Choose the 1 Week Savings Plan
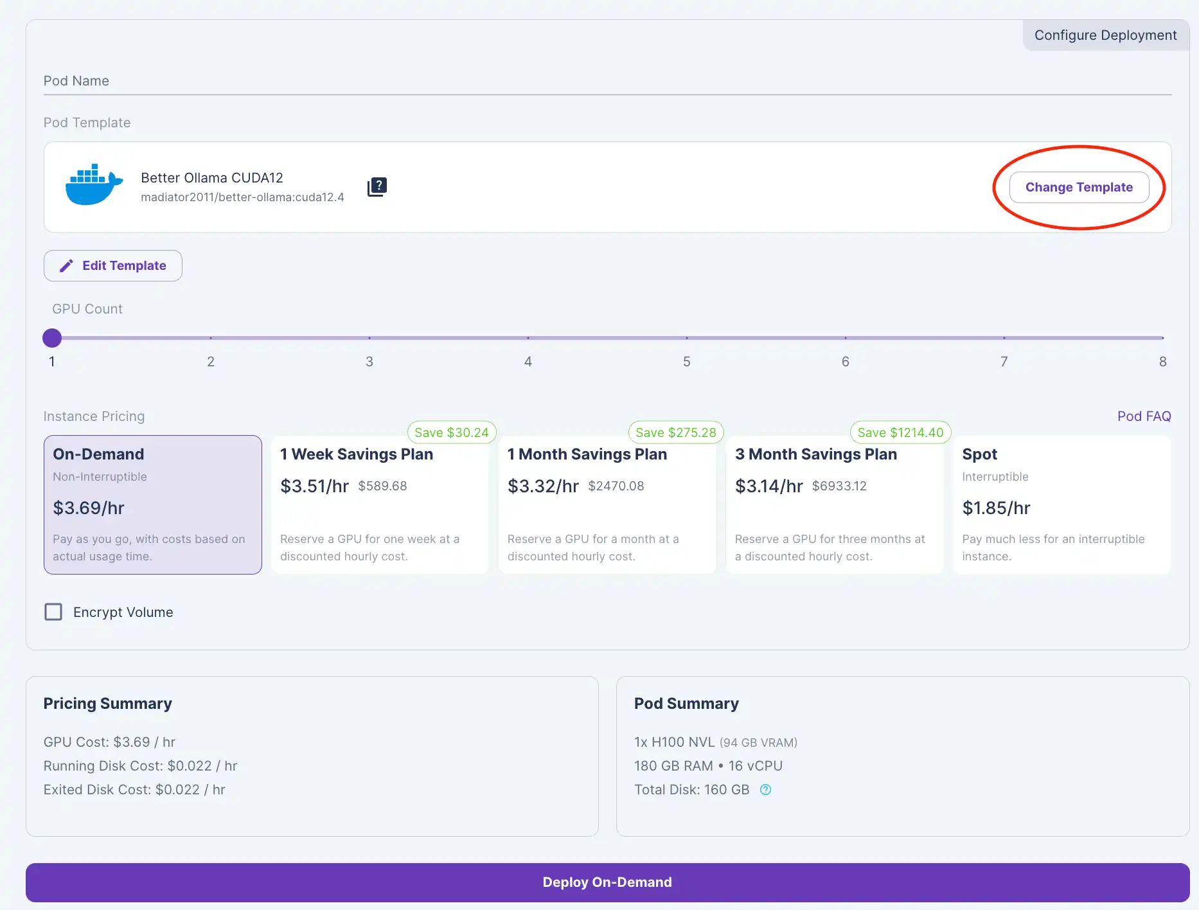Viewport: 1199px width, 910px height. pyautogui.click(x=379, y=504)
